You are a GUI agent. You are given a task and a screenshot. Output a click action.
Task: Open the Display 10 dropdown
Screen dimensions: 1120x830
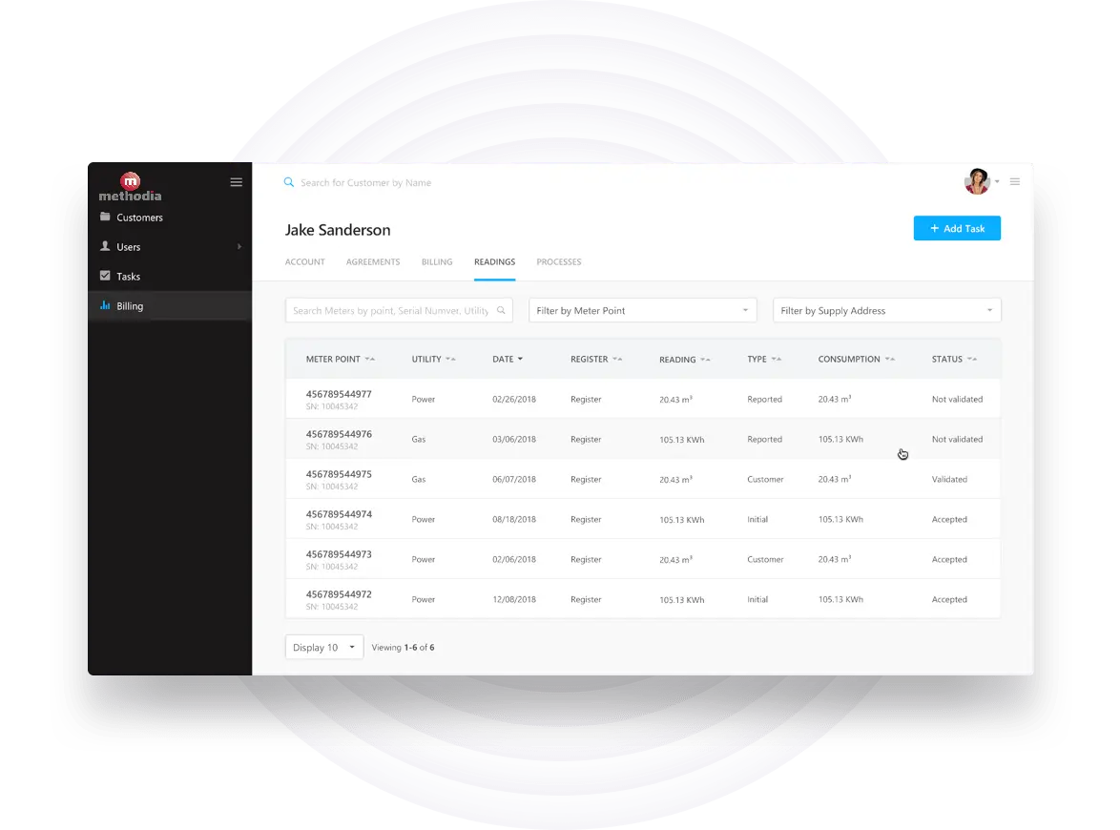[x=324, y=647]
